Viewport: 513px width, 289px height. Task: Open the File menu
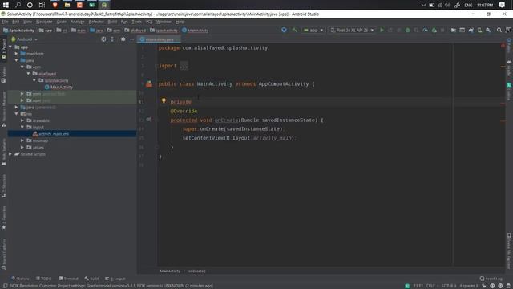[6, 22]
